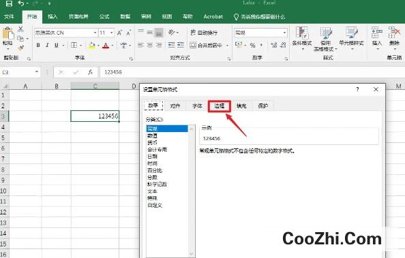Open the File tab

[9, 16]
